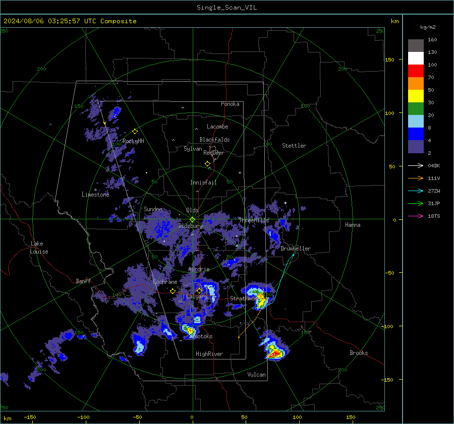Image resolution: width=454 pixels, height=424 pixels.
Task: Click the yellow diamond marker beside RockyMH
Action: coord(135,132)
